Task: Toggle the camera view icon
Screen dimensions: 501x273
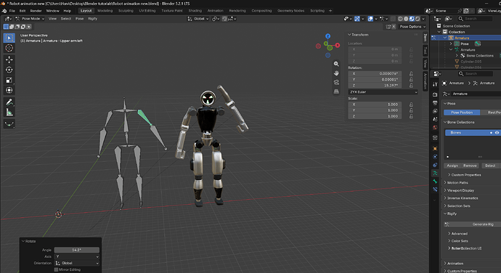Action: [336, 83]
